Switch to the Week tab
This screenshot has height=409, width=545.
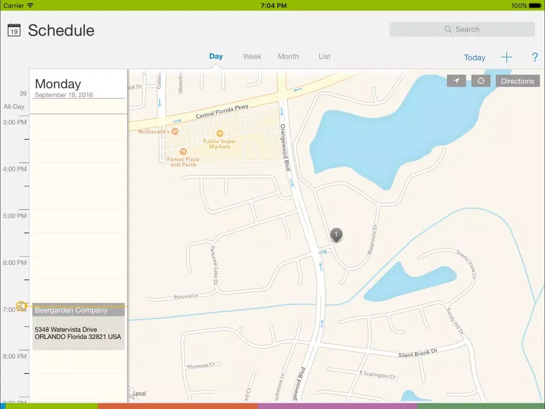click(x=252, y=57)
